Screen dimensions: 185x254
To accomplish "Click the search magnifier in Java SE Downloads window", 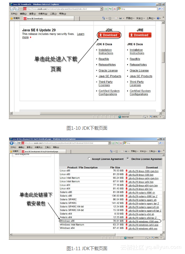I will [x=160, y=9].
